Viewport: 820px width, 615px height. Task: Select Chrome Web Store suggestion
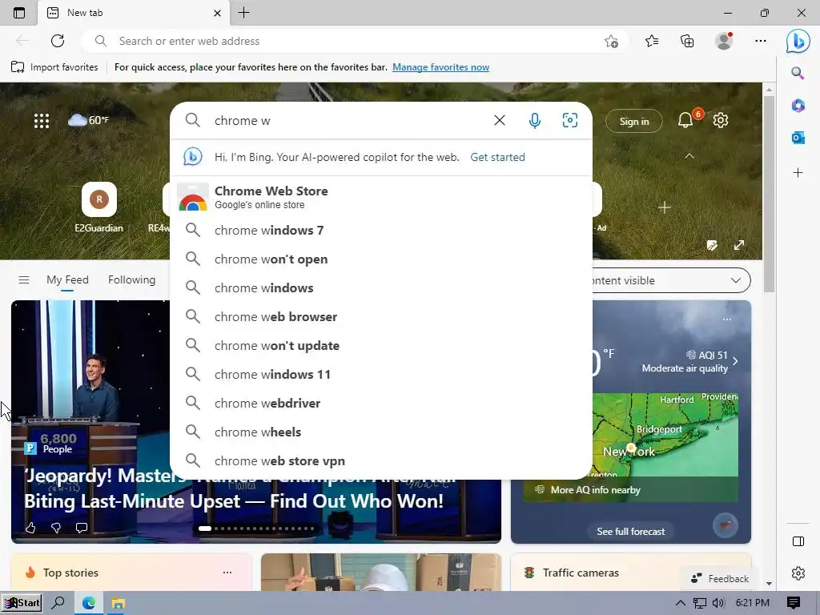click(381, 197)
